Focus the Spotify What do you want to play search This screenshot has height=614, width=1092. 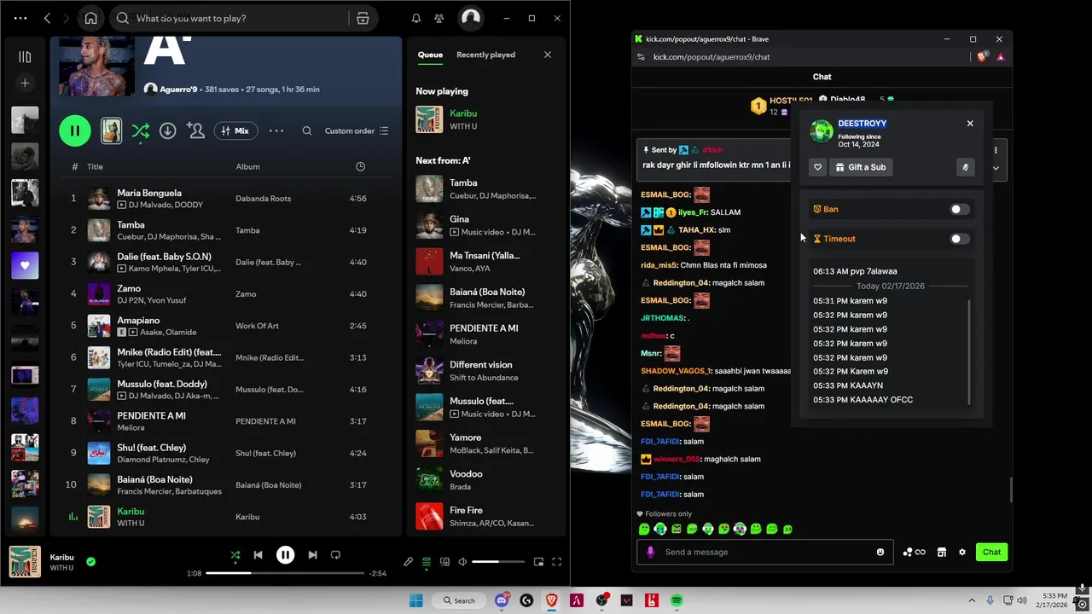[x=230, y=18]
